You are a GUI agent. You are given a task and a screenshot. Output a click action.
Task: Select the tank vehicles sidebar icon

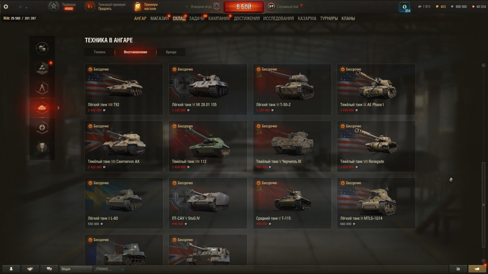pos(42,108)
